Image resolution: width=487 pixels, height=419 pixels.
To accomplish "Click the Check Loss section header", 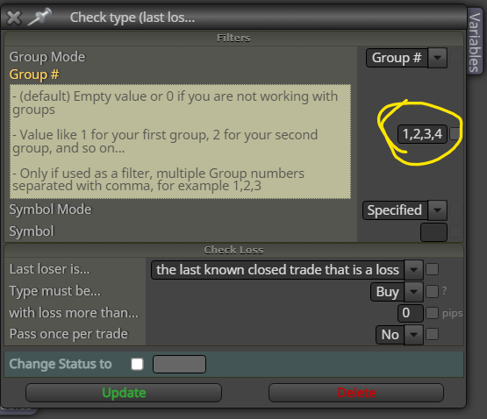I will pos(233,250).
